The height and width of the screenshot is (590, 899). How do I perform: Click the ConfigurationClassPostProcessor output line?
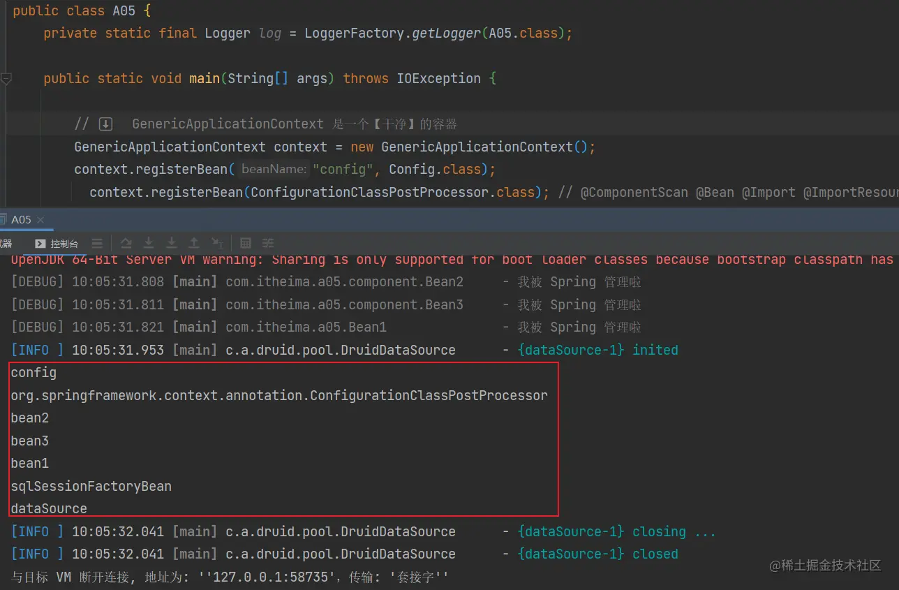coord(279,396)
